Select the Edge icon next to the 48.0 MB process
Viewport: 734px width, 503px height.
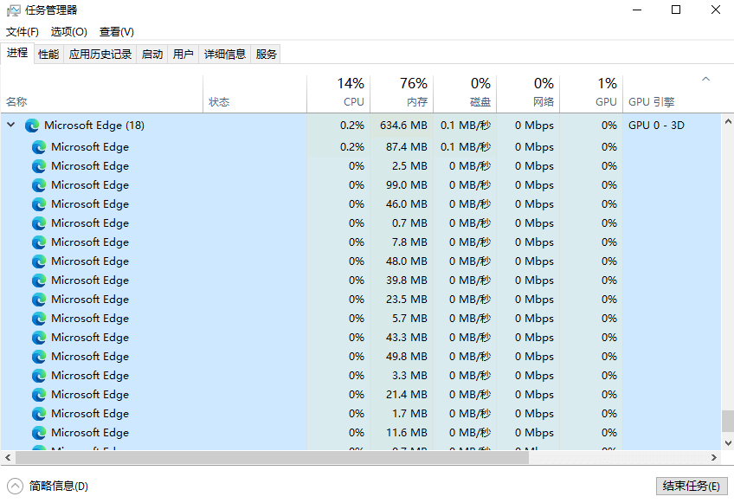click(x=38, y=261)
